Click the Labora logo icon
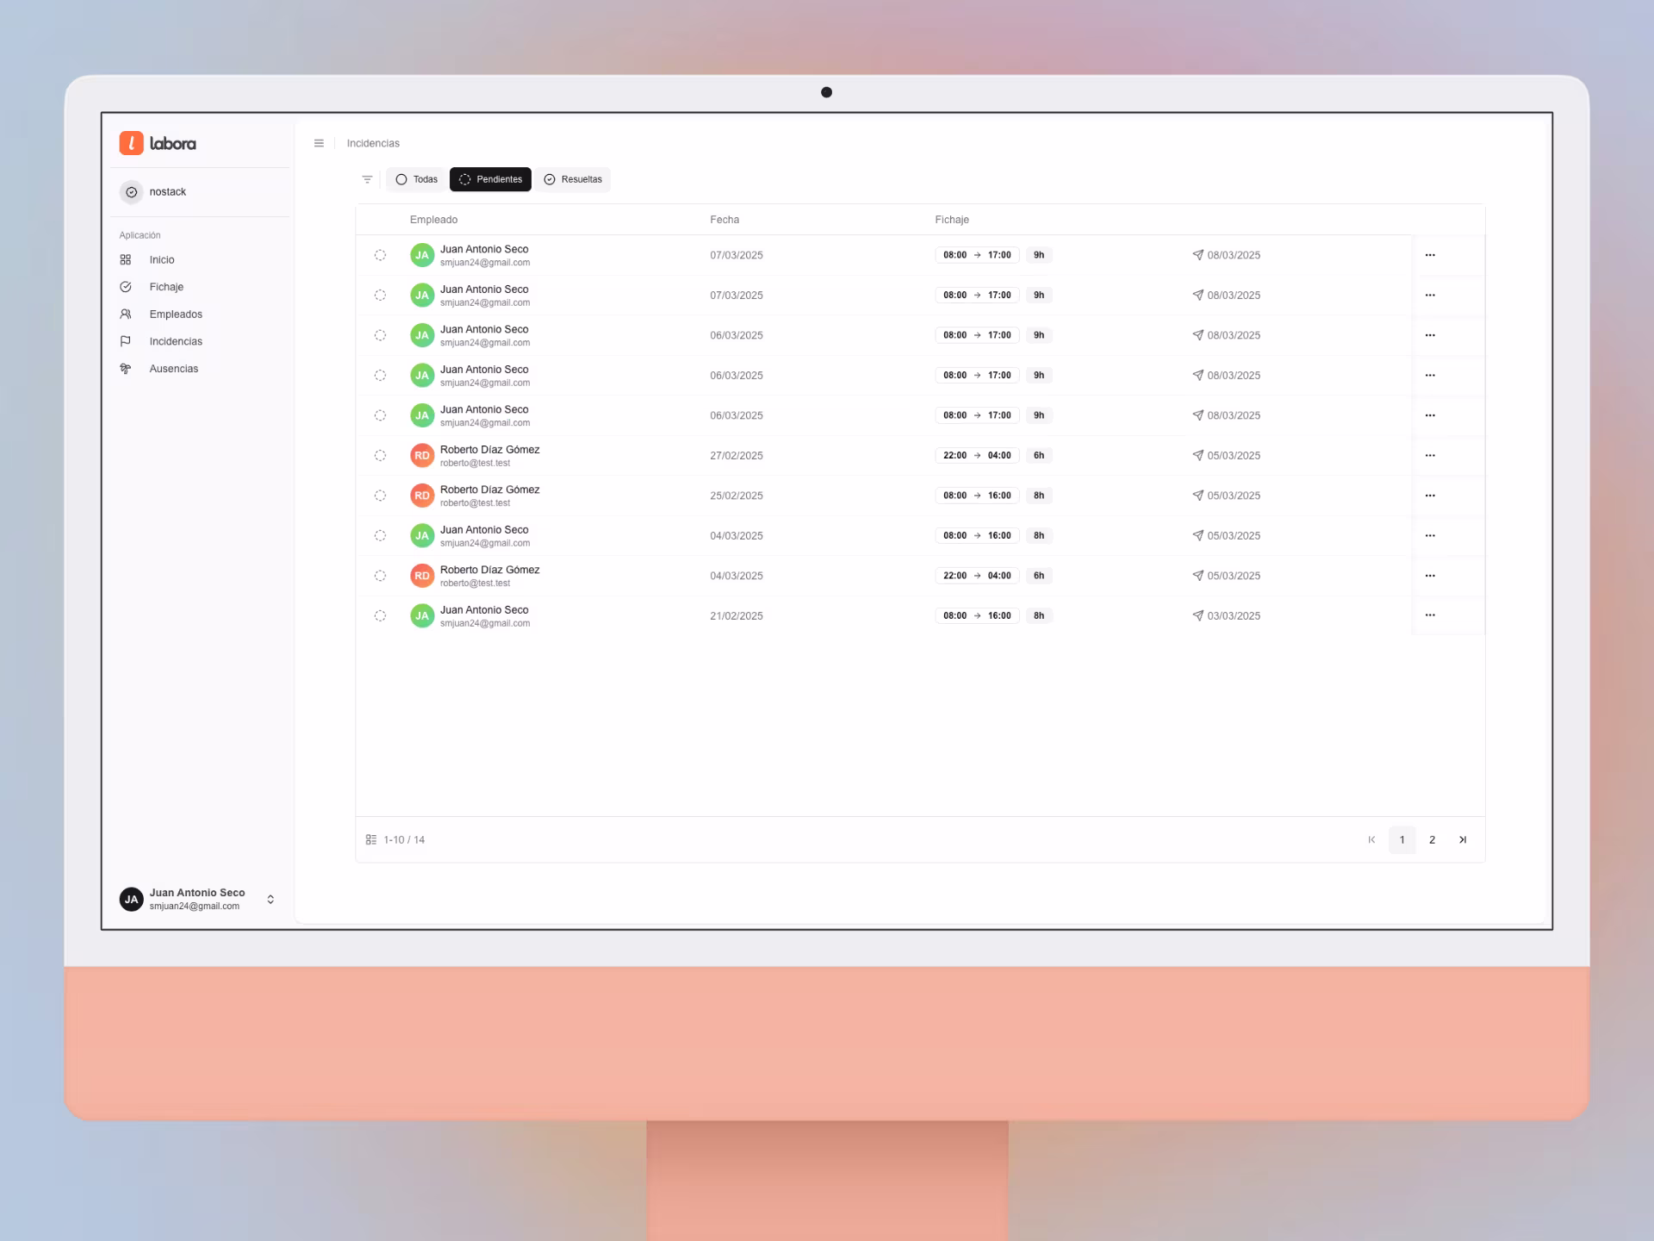 click(x=131, y=143)
